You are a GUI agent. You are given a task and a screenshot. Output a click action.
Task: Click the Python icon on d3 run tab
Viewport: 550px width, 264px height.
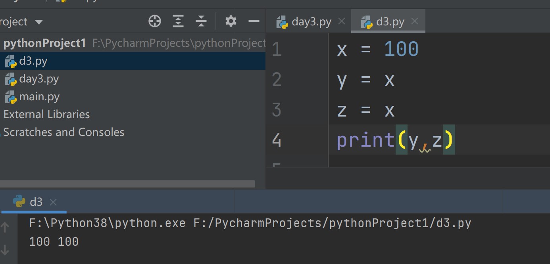[x=19, y=202]
